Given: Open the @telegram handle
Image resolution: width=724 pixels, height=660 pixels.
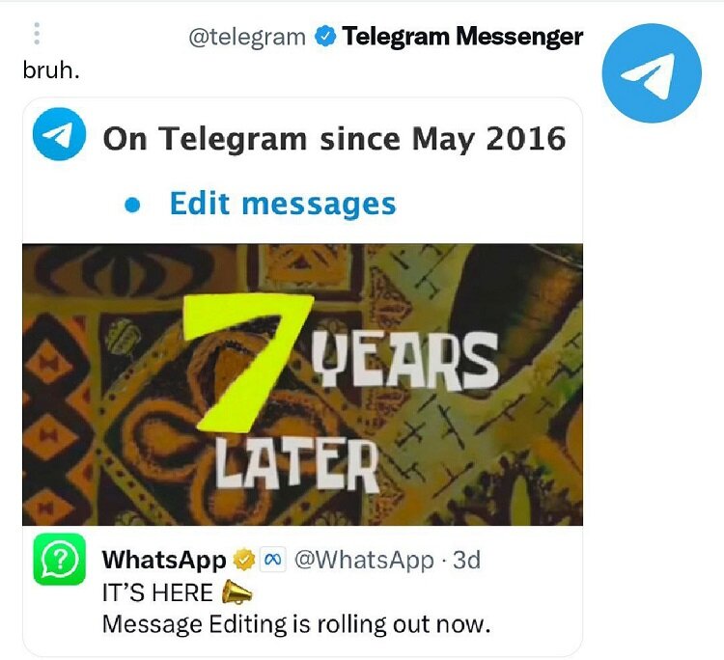Looking at the screenshot, I should (x=247, y=38).
